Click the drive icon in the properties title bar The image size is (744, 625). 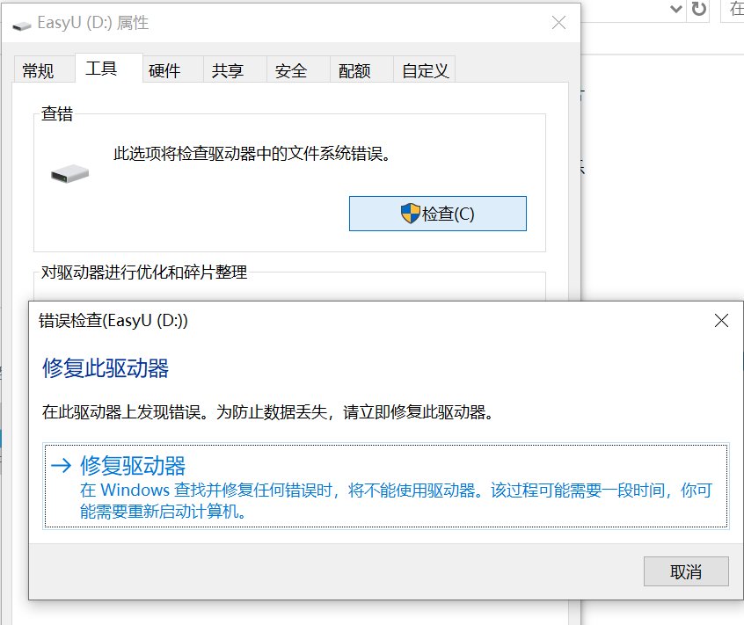click(x=22, y=25)
